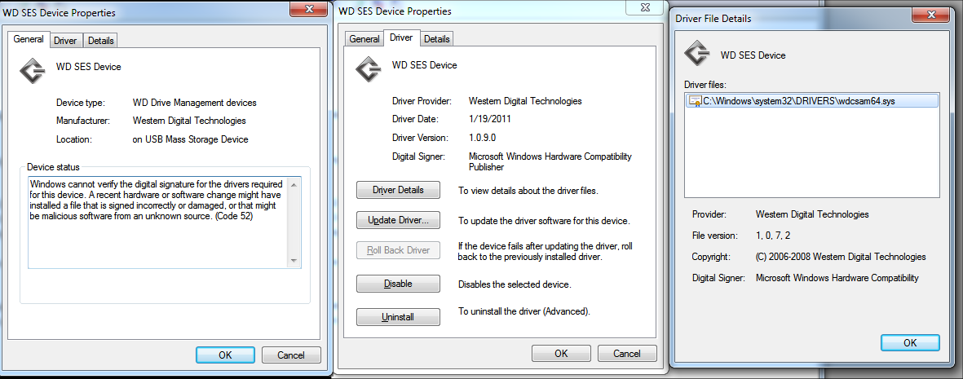Click Digital Signer value in Driver tab

550,161
